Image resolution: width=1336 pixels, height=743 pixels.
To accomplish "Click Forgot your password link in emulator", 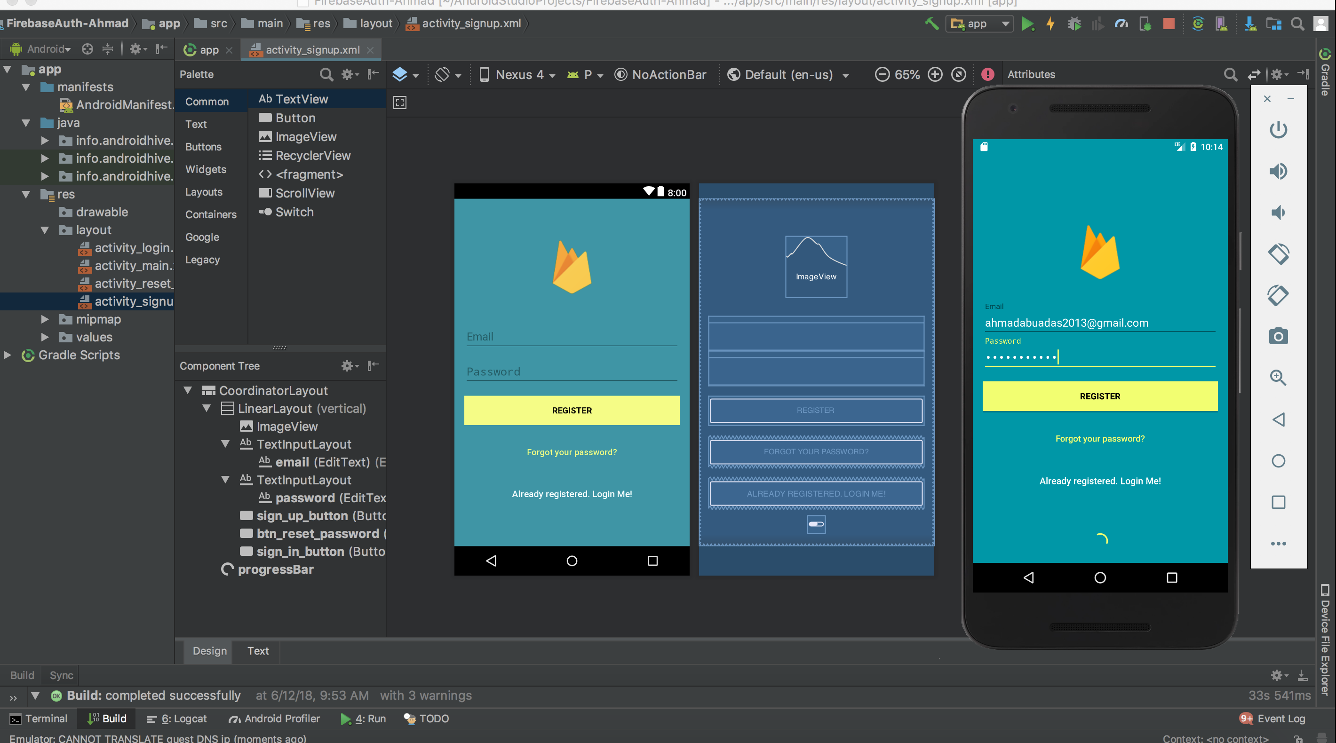I will pos(1099,438).
